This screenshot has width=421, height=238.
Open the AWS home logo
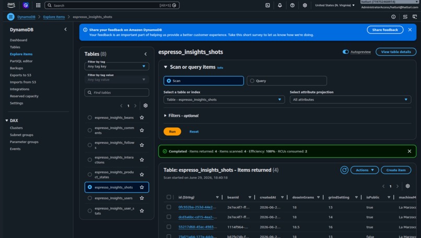coord(11,5)
